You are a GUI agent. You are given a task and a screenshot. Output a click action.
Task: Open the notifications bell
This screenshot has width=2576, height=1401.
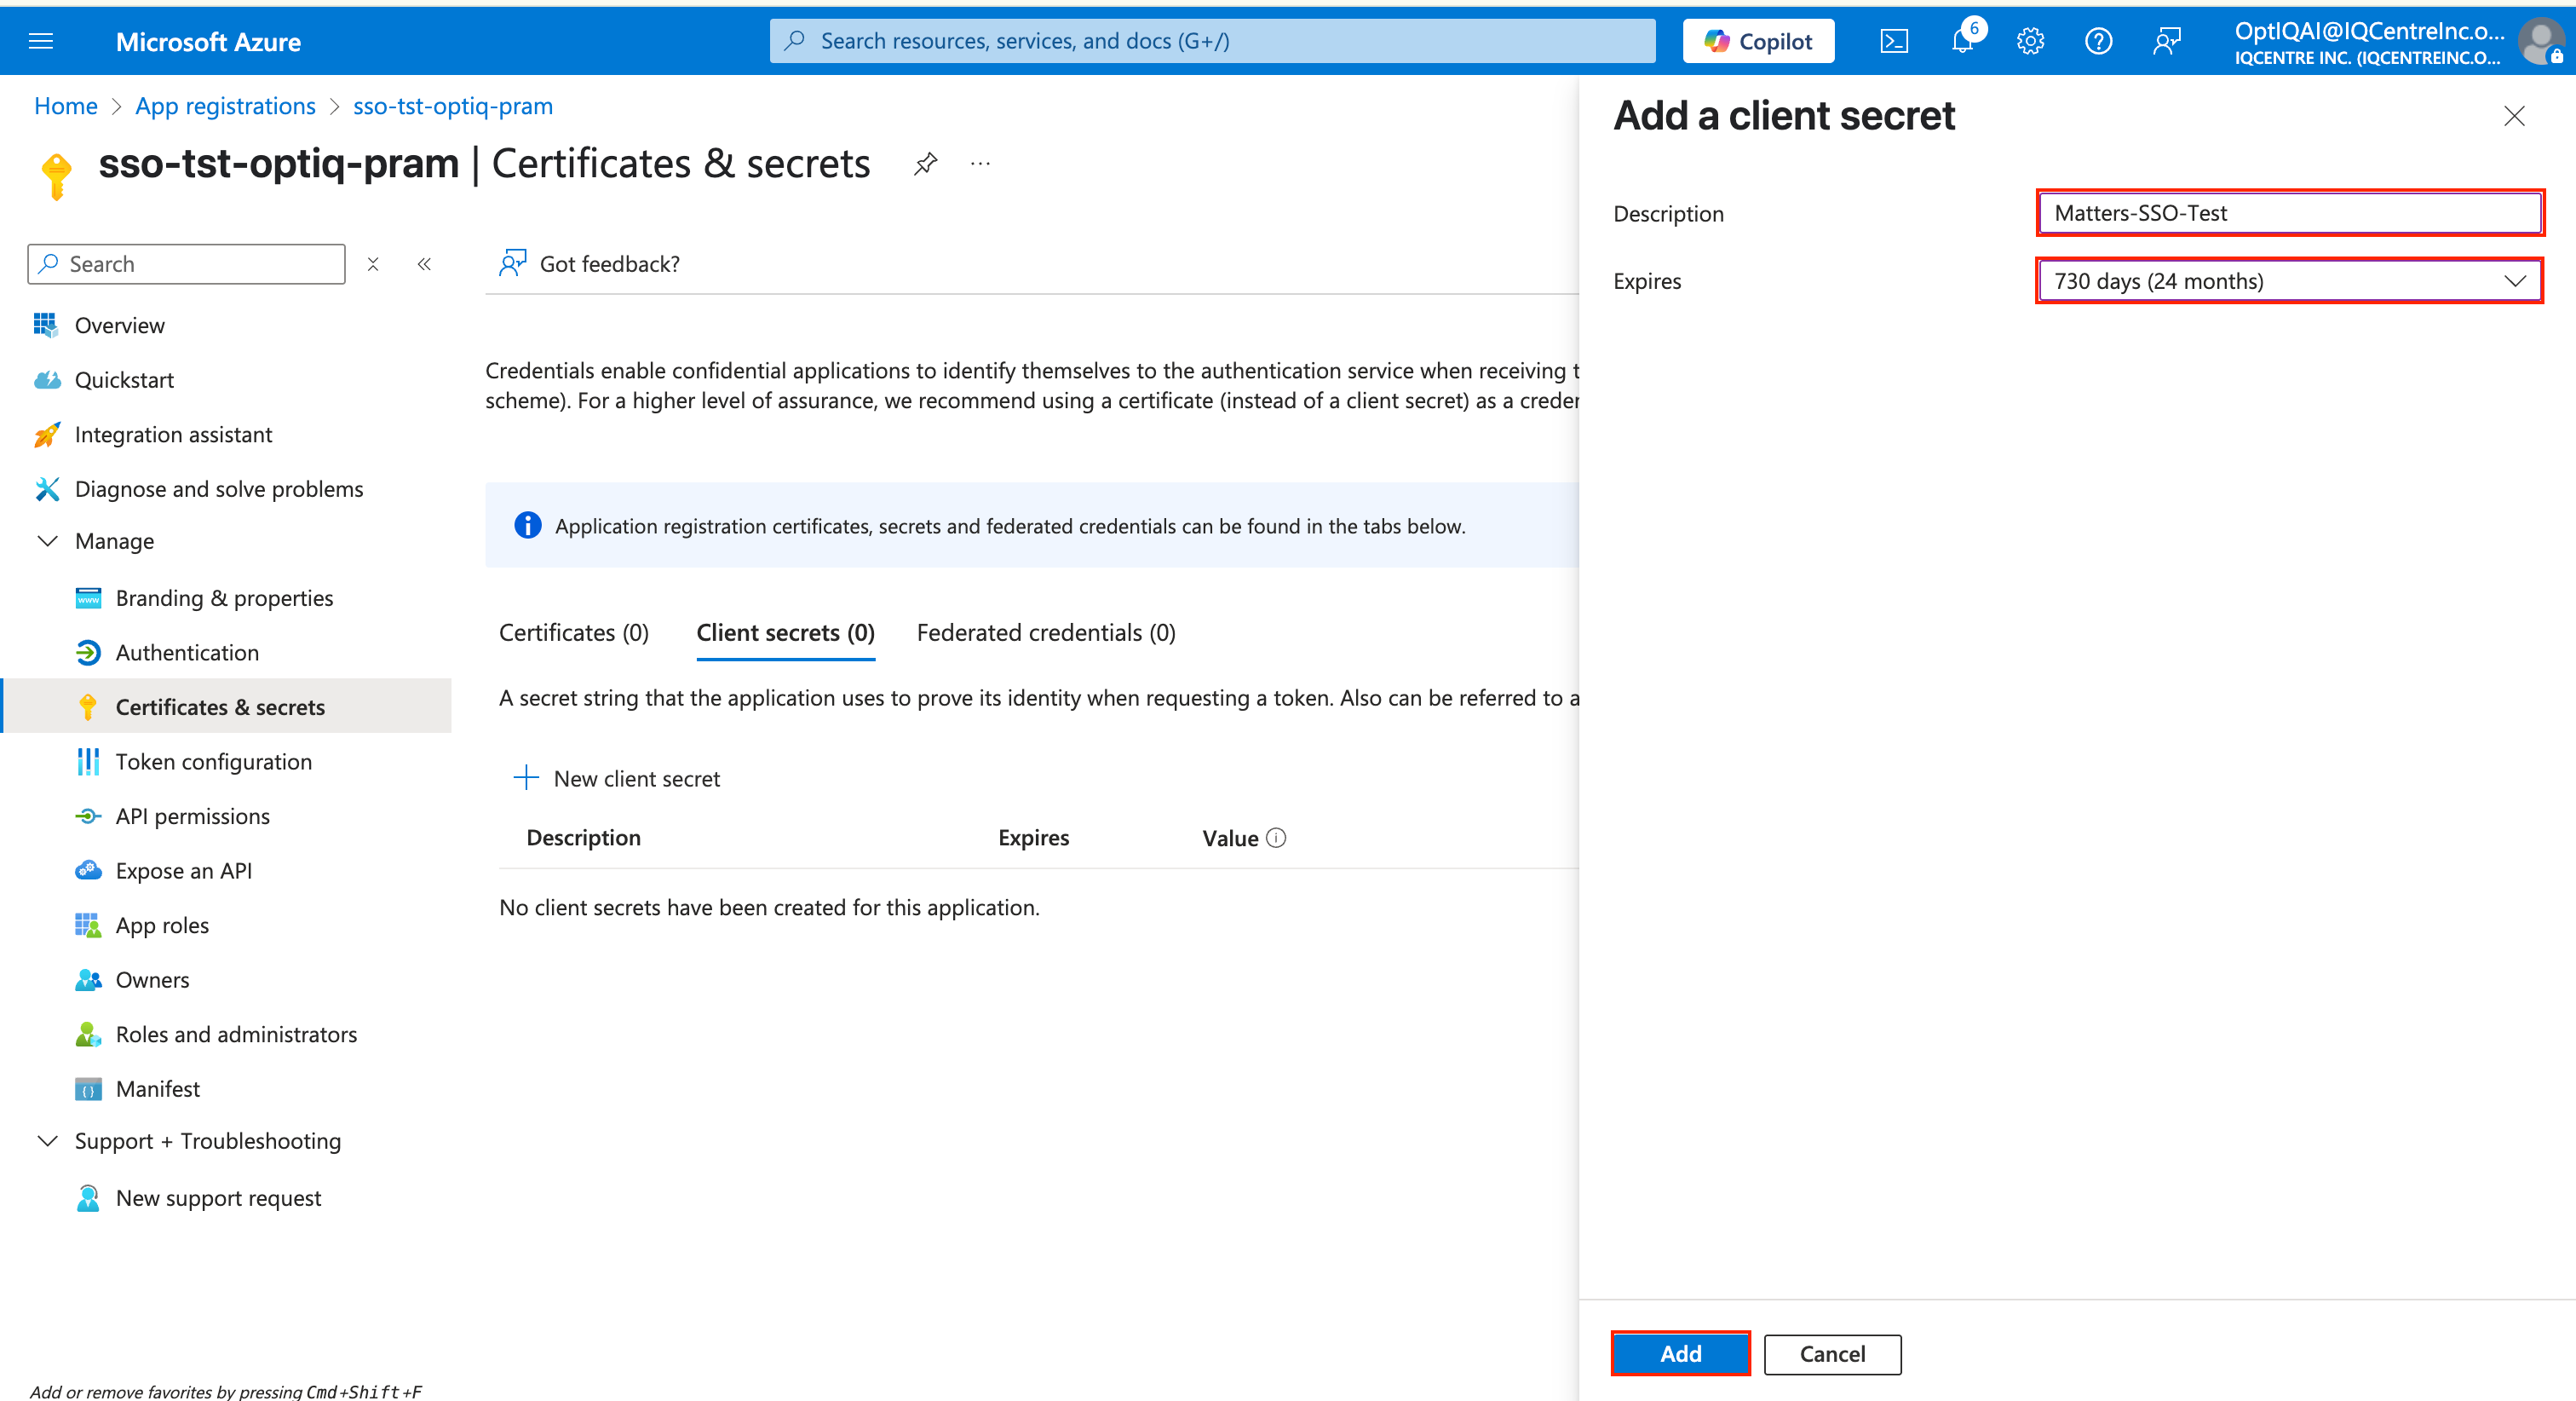coord(1963,41)
